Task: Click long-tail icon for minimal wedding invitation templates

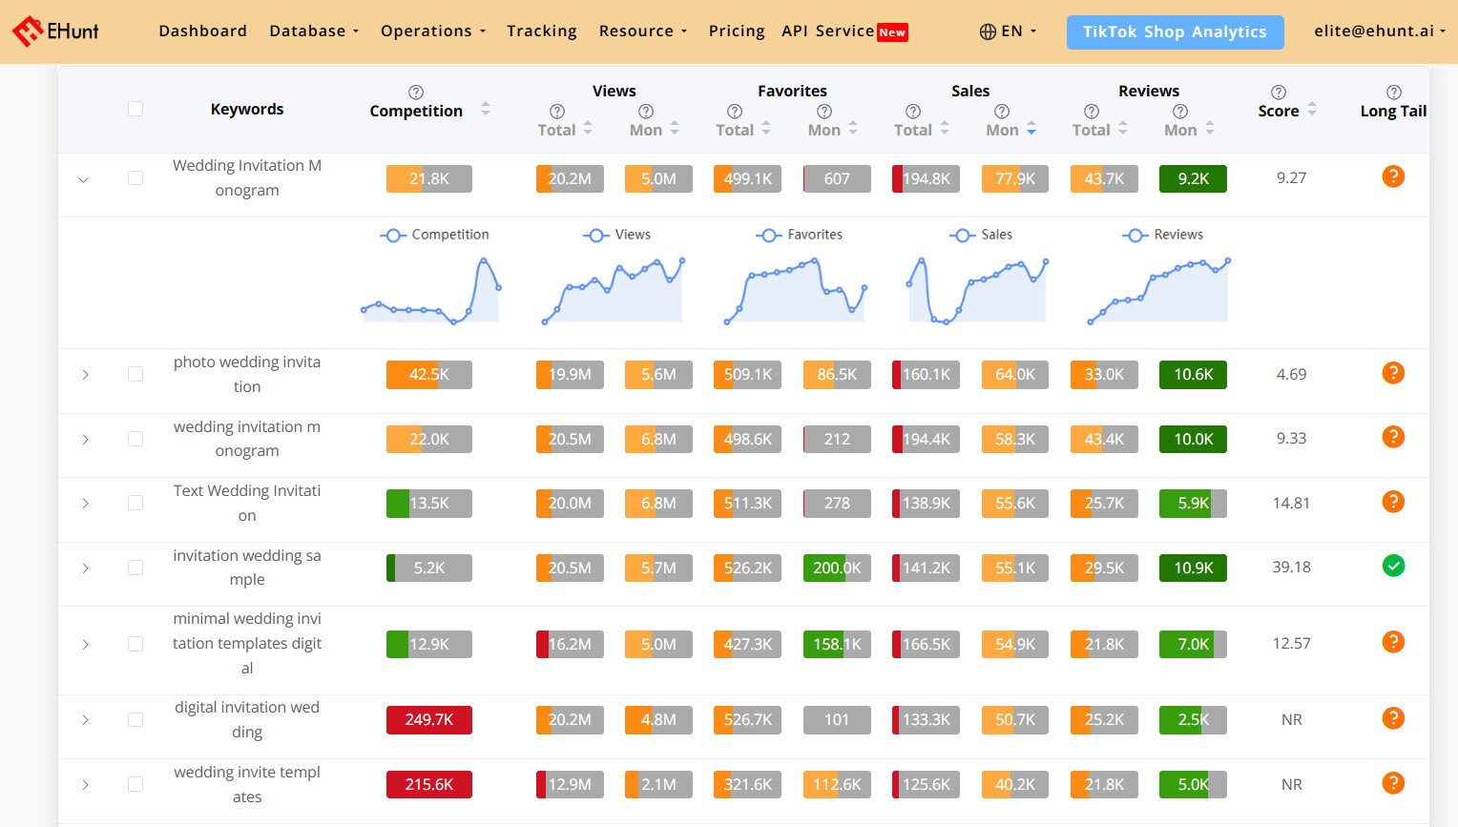Action: pyautogui.click(x=1393, y=642)
